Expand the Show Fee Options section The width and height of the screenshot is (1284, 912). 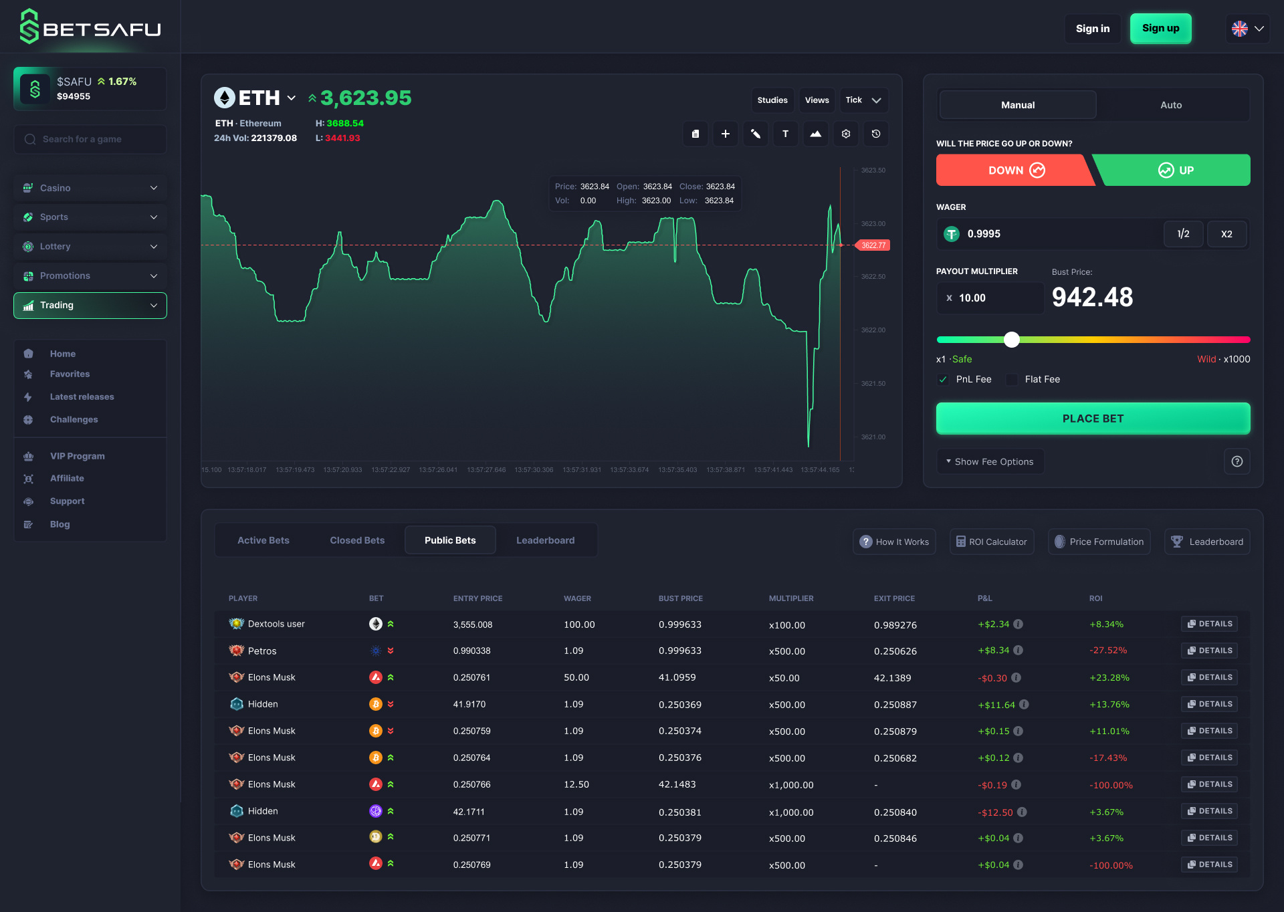990,461
